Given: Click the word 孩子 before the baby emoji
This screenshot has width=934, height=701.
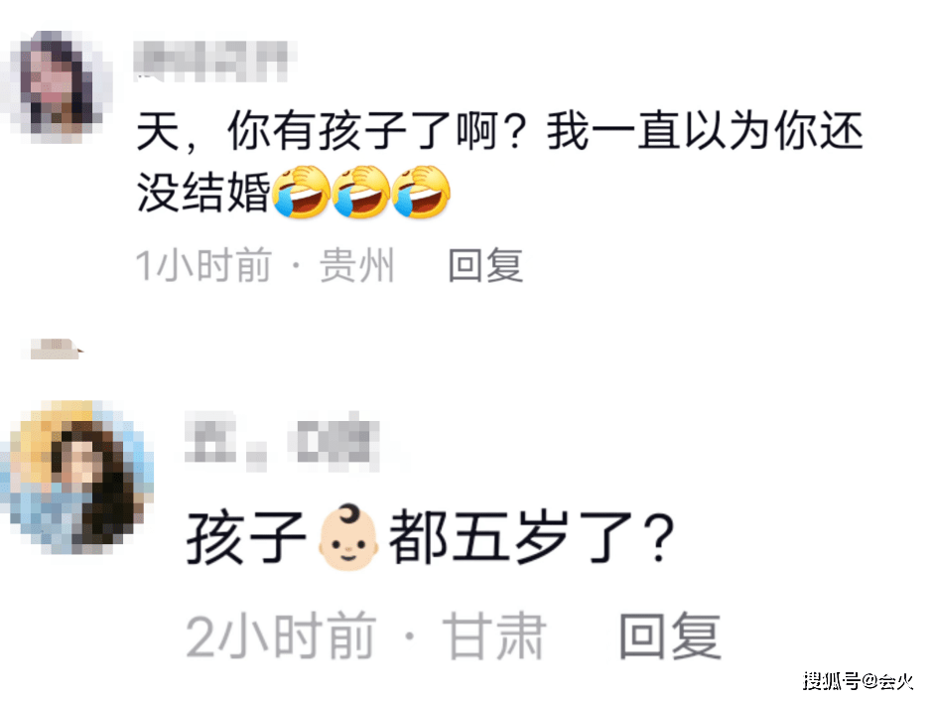Looking at the screenshot, I should pyautogui.click(x=246, y=538).
